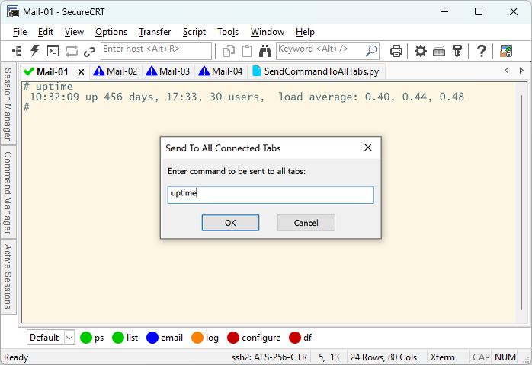Open the Script menu
This screenshot has width=532, height=365.
click(x=194, y=32)
